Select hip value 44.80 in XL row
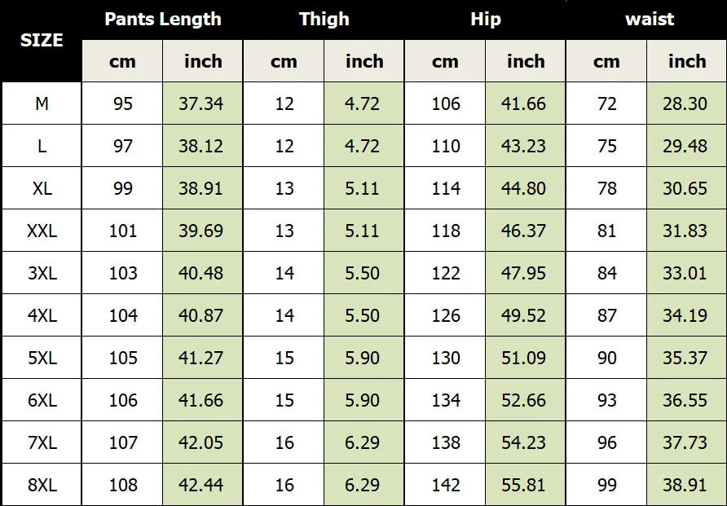The width and height of the screenshot is (727, 506). pyautogui.click(x=524, y=188)
